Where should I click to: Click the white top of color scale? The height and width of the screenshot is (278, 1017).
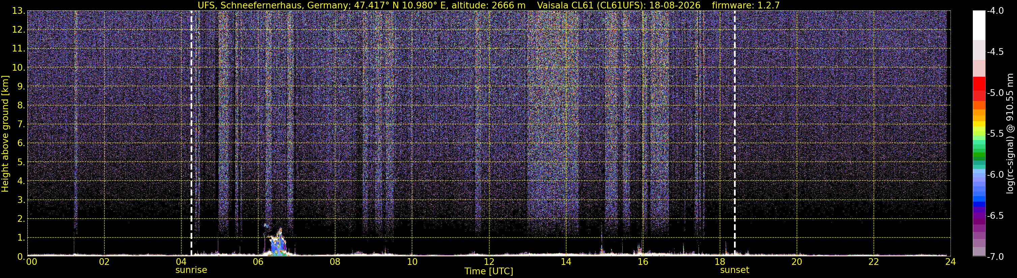click(979, 25)
